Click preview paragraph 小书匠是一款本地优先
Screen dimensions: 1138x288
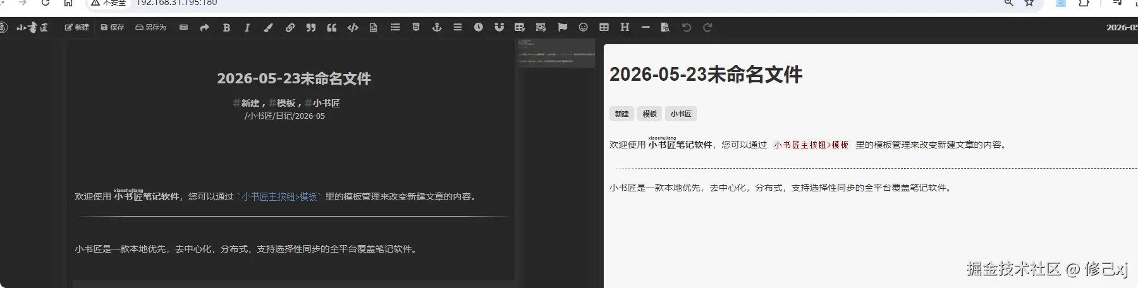(781, 188)
